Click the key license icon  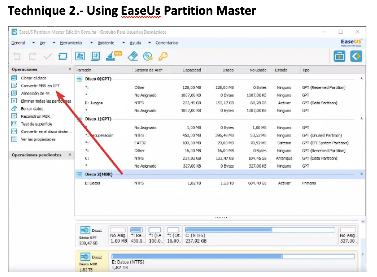tap(163, 56)
